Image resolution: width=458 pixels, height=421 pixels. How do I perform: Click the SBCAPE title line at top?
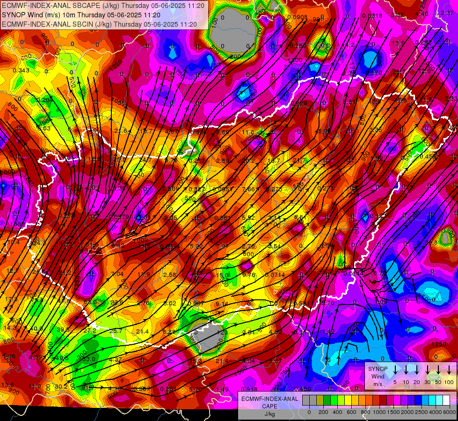pyautogui.click(x=103, y=6)
